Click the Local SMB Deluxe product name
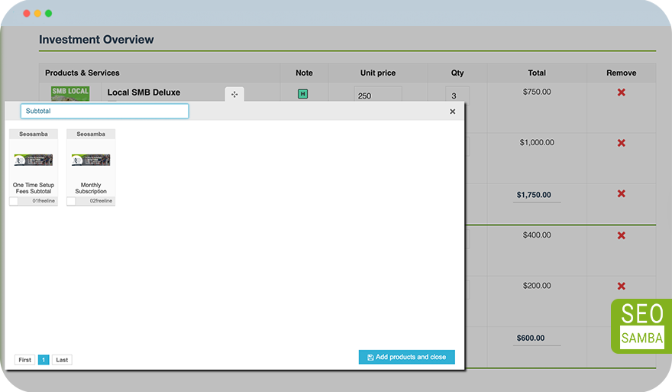 point(144,92)
